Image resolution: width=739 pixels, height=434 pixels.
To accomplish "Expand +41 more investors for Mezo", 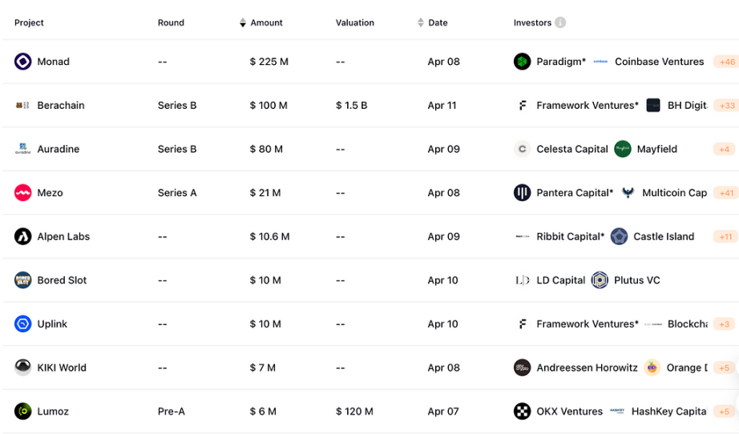I will coord(726,193).
